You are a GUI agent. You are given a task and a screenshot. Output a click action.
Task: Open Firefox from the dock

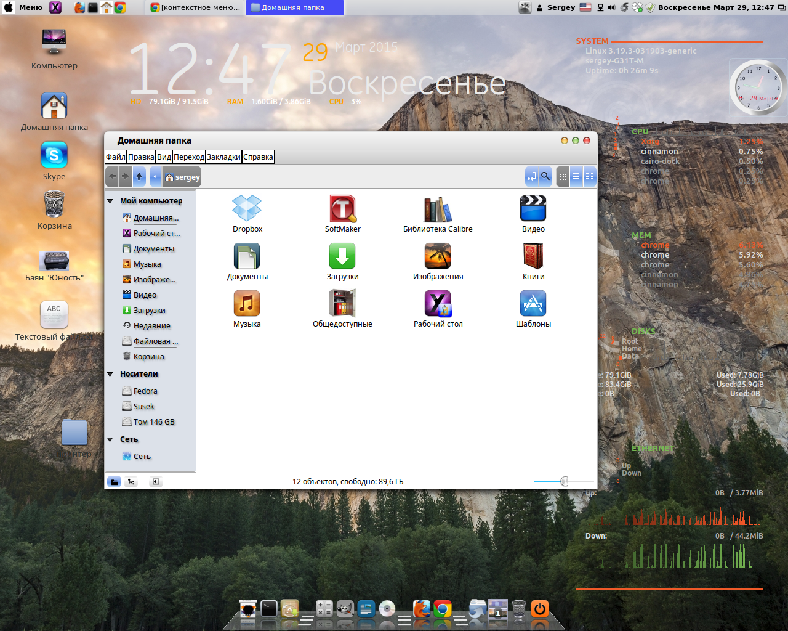(x=422, y=610)
